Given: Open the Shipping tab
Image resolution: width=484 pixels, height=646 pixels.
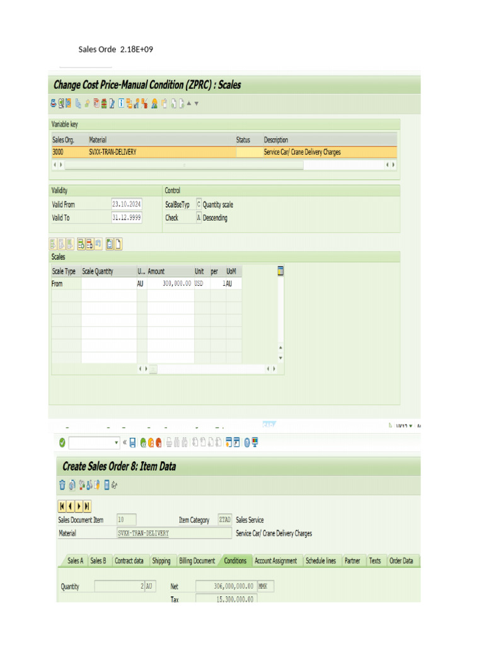Looking at the screenshot, I should (x=161, y=561).
